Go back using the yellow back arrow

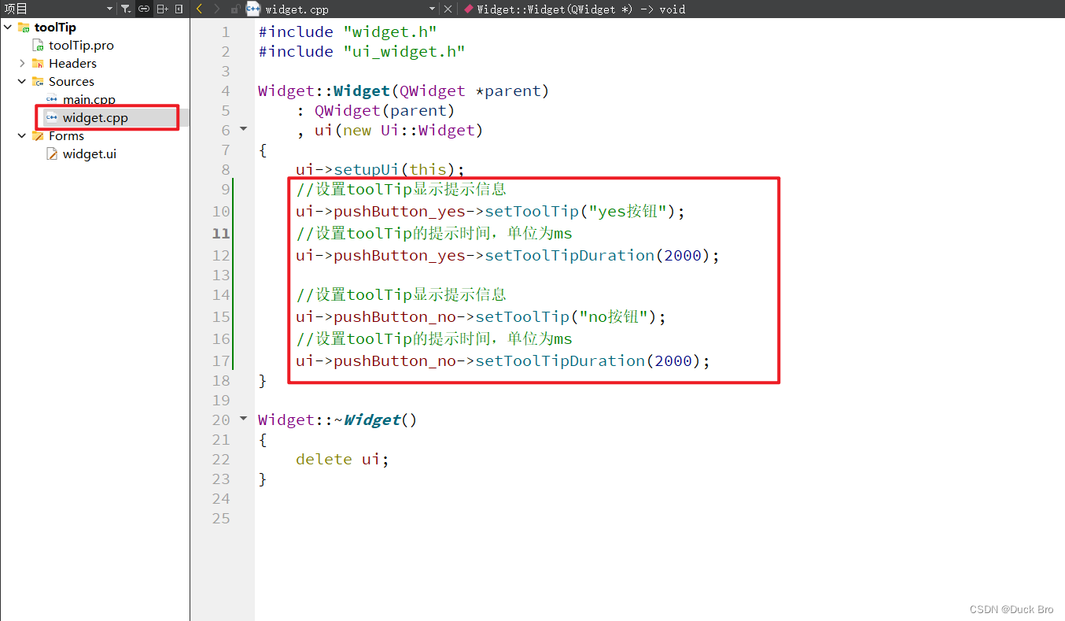click(199, 9)
